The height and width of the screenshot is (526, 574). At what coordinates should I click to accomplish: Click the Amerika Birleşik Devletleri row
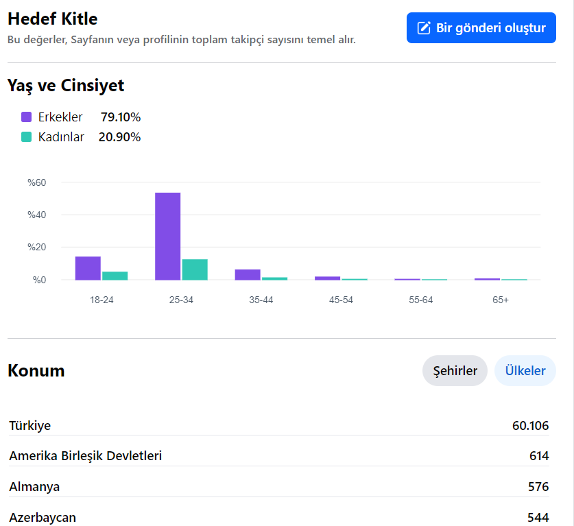point(279,456)
